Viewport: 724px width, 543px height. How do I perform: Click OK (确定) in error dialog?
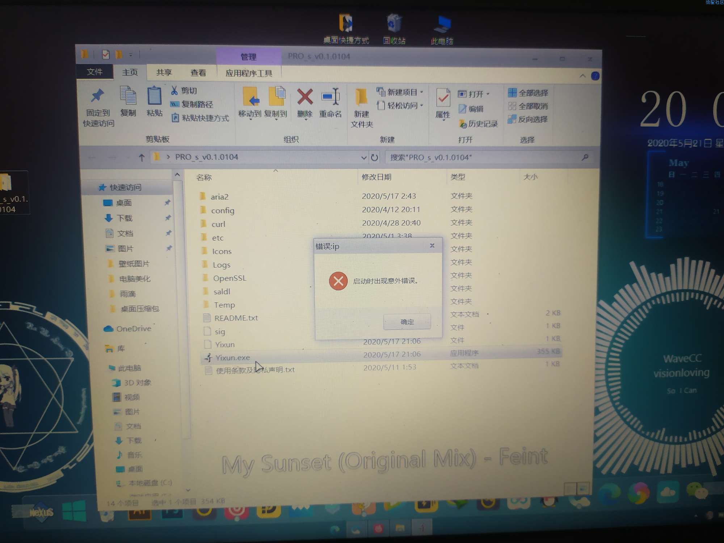pos(407,322)
